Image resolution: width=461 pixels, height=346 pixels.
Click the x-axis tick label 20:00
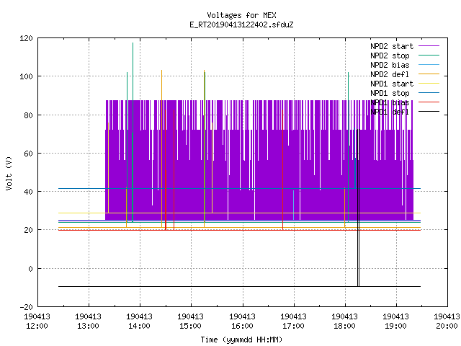click(x=447, y=326)
